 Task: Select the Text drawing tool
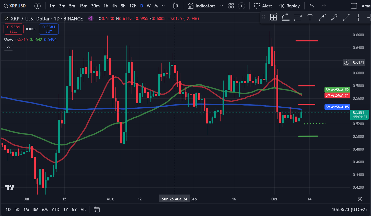pos(310,17)
